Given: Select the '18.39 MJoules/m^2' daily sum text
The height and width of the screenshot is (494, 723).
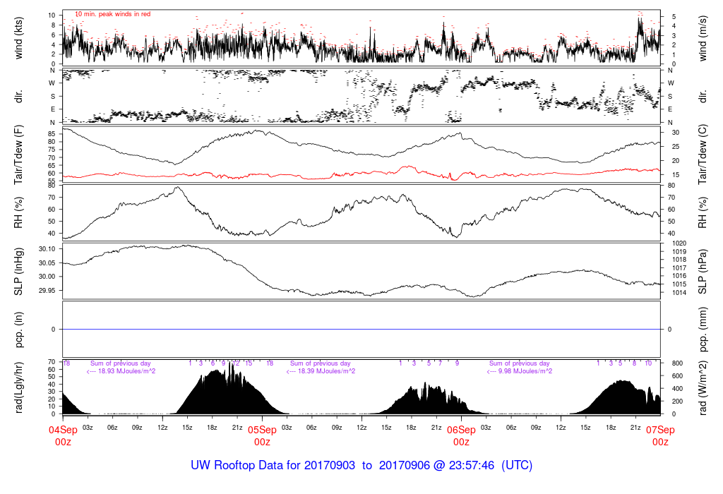Looking at the screenshot, I should coord(326,371).
